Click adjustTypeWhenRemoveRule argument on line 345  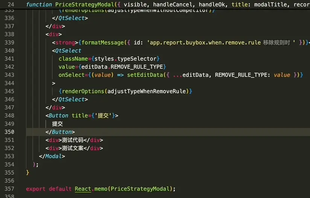[147, 91]
